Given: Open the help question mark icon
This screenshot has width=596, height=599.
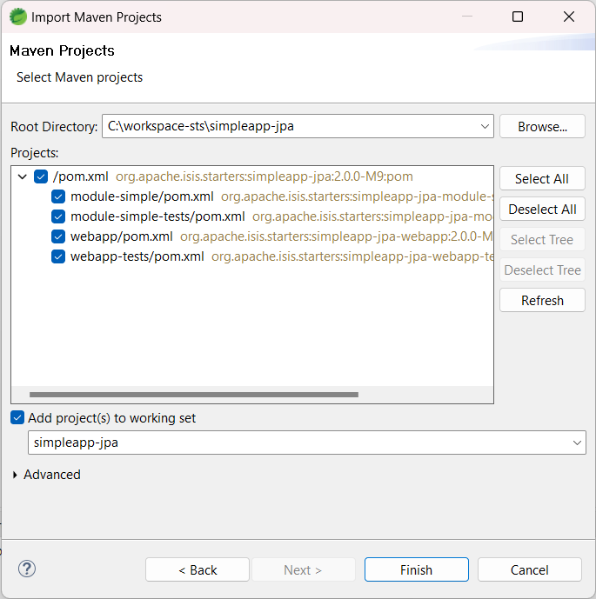Looking at the screenshot, I should [x=27, y=569].
